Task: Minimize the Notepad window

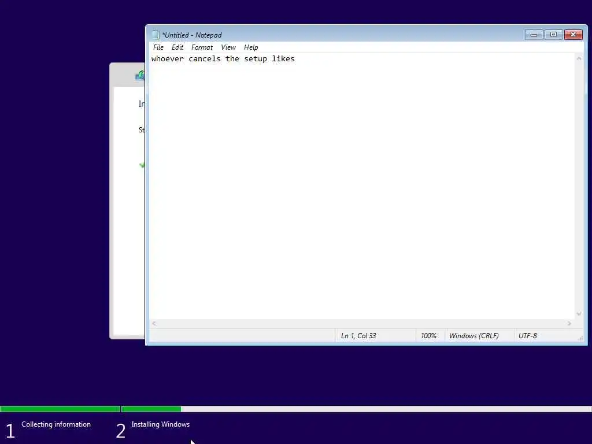Action: click(534, 35)
